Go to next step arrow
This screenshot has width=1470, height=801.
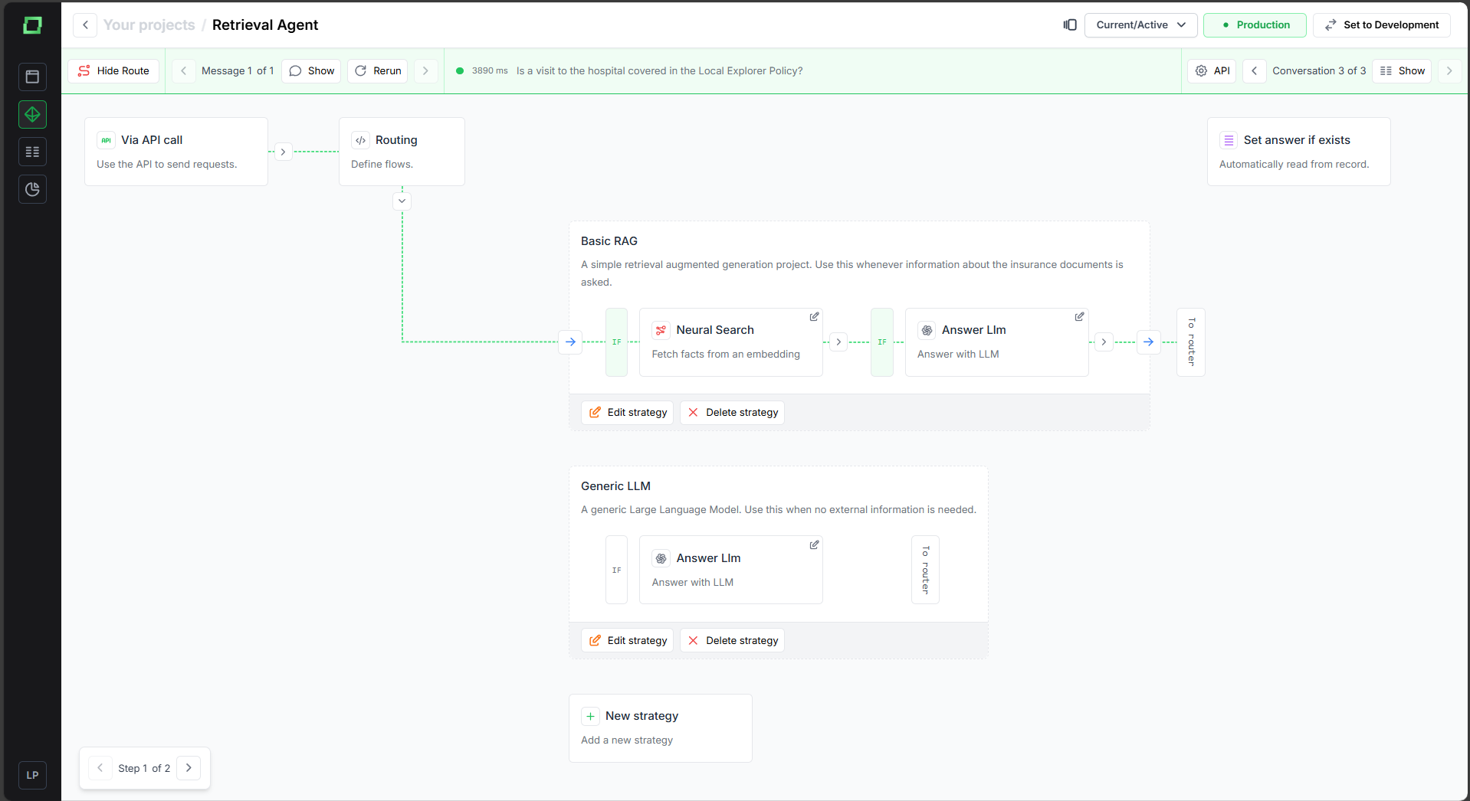pos(189,768)
